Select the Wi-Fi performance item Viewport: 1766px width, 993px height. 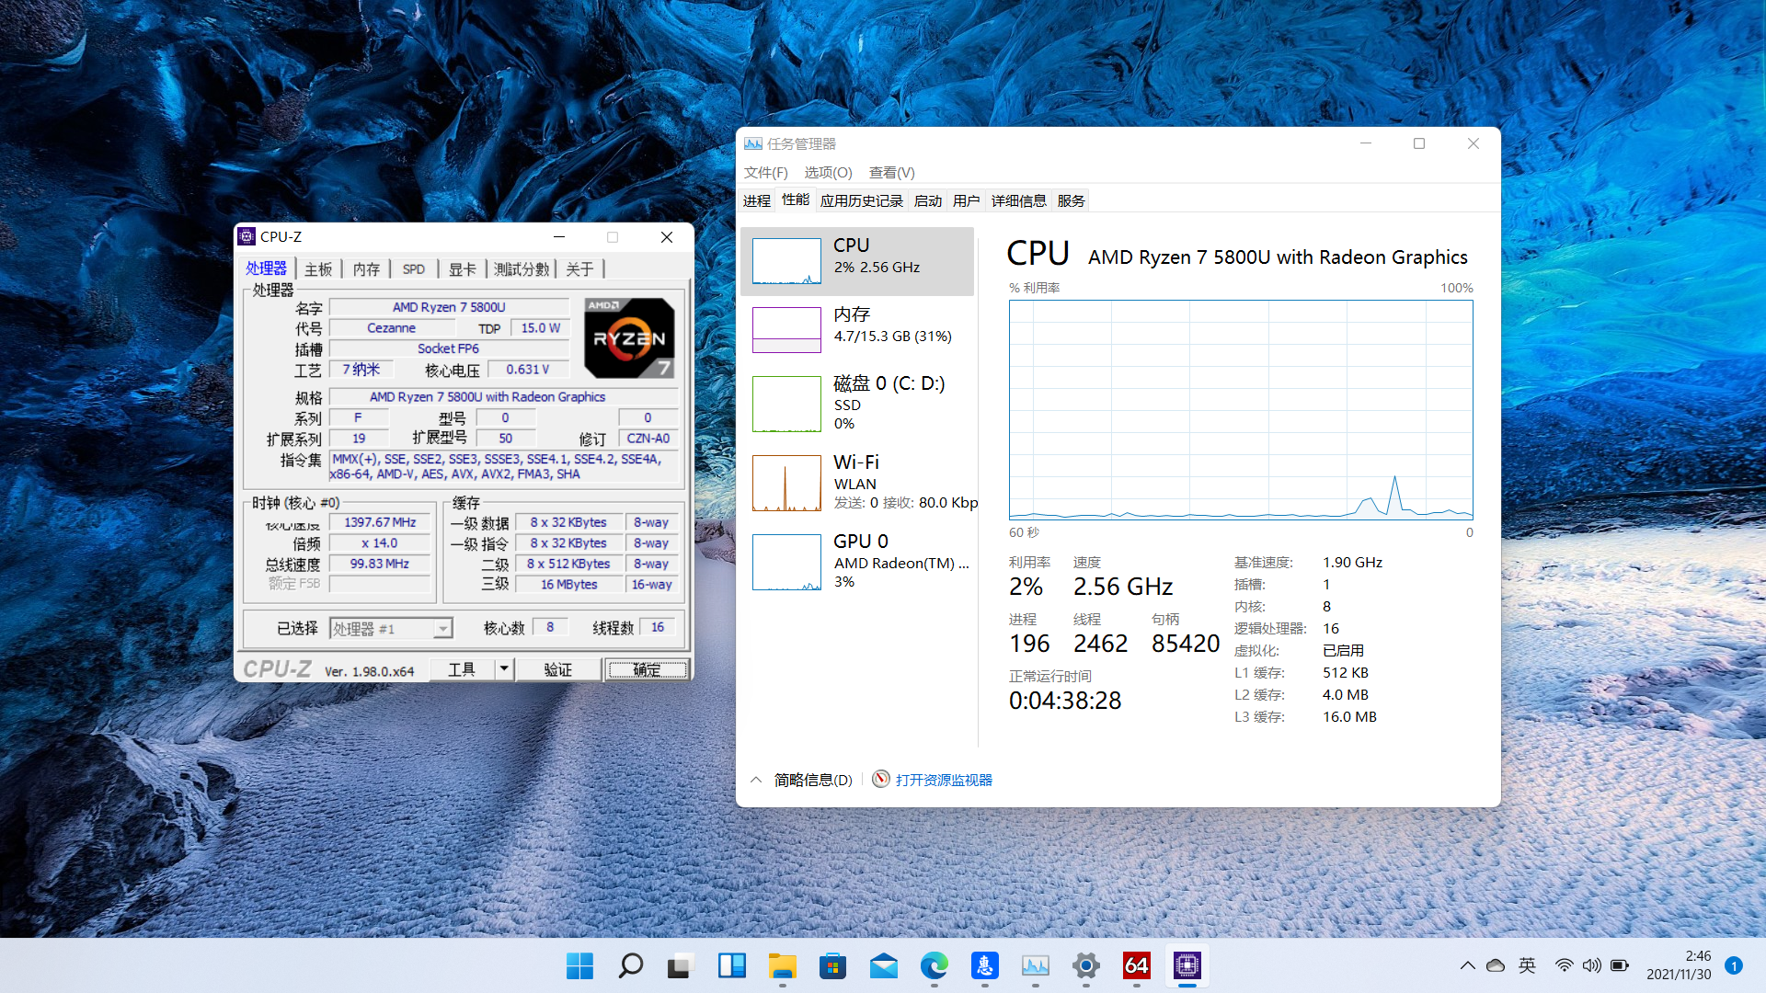(x=857, y=483)
